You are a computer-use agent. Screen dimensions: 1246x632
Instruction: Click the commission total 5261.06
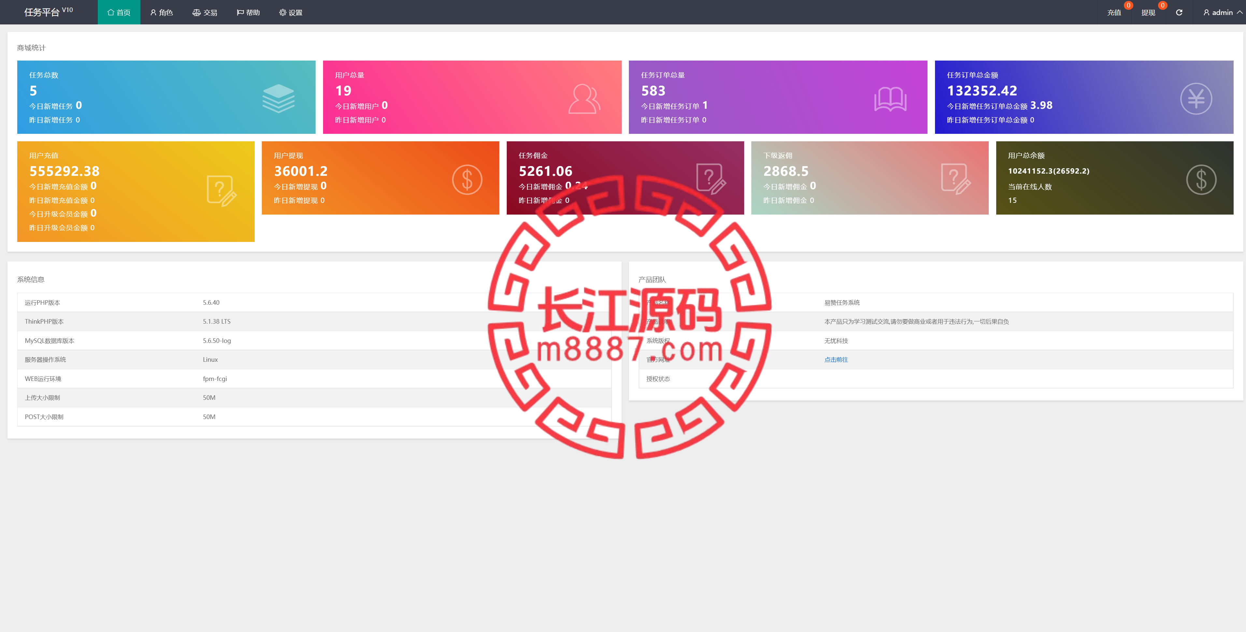pos(545,171)
